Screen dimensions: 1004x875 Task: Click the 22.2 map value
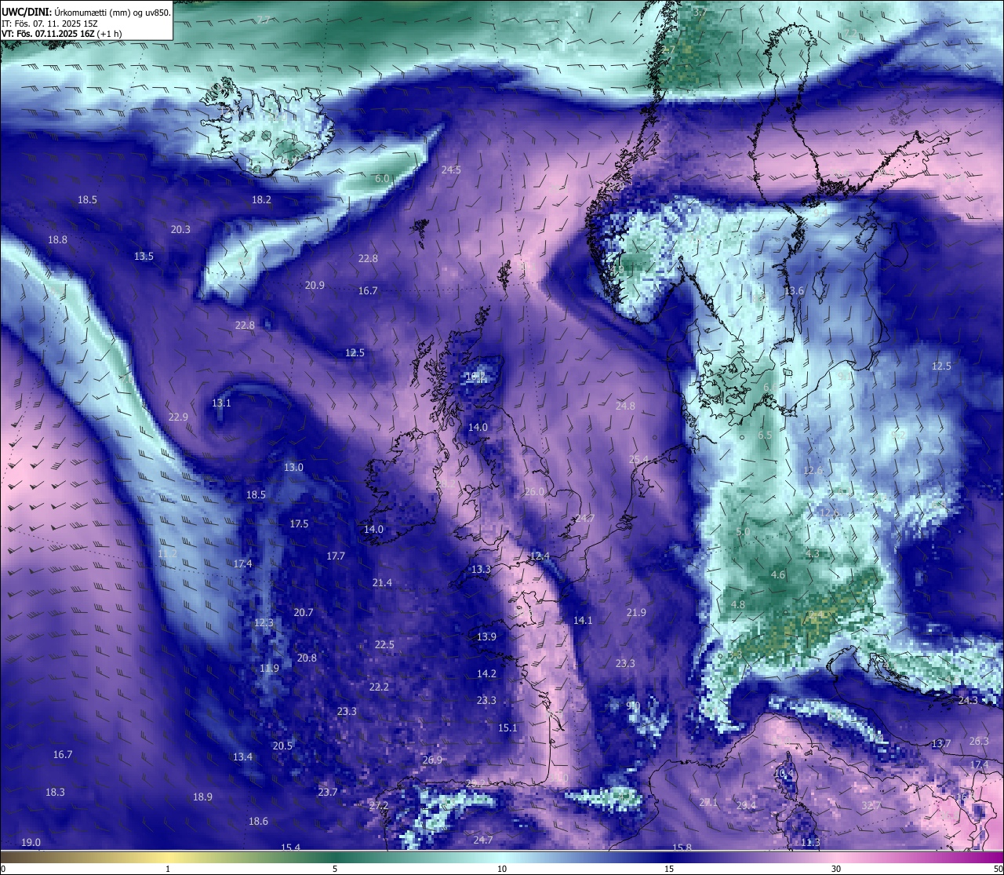(x=379, y=687)
